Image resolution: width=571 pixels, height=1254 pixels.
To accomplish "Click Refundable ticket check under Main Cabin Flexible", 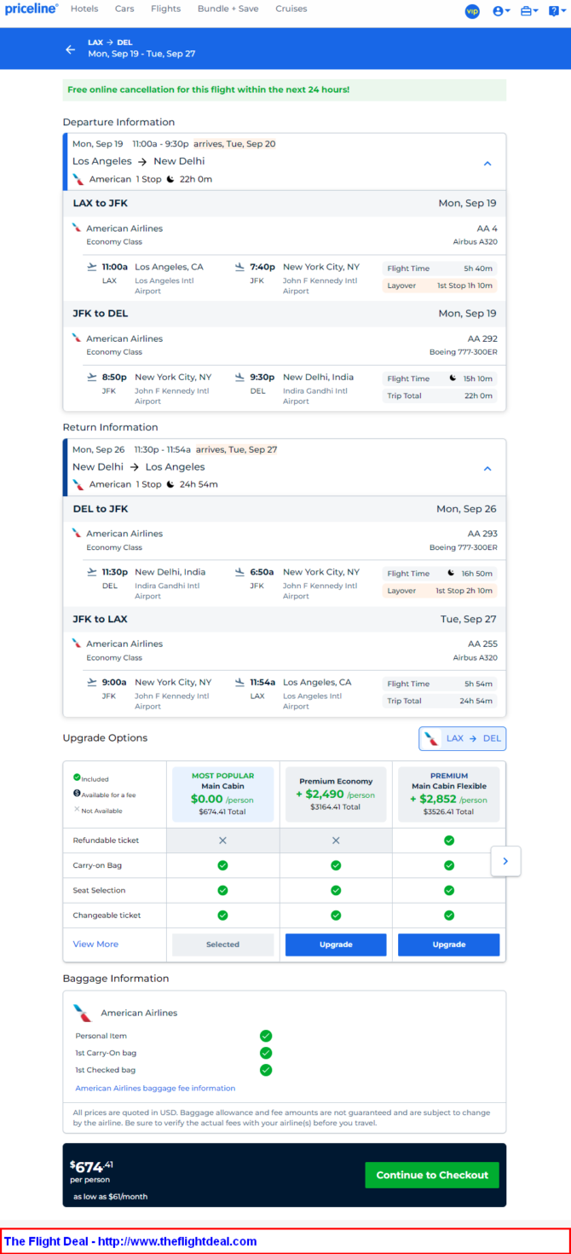I will tap(449, 841).
